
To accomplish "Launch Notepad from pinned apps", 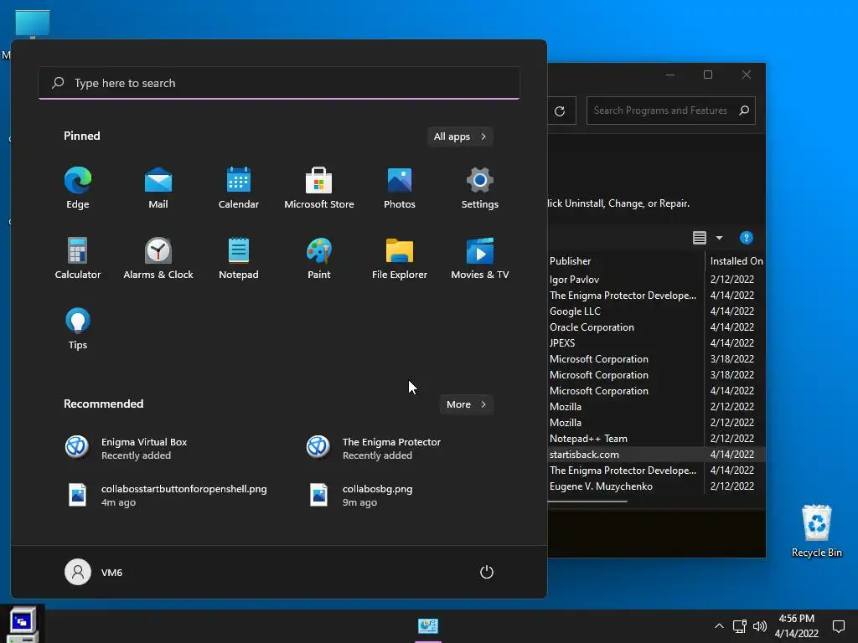I will pyautogui.click(x=239, y=259).
